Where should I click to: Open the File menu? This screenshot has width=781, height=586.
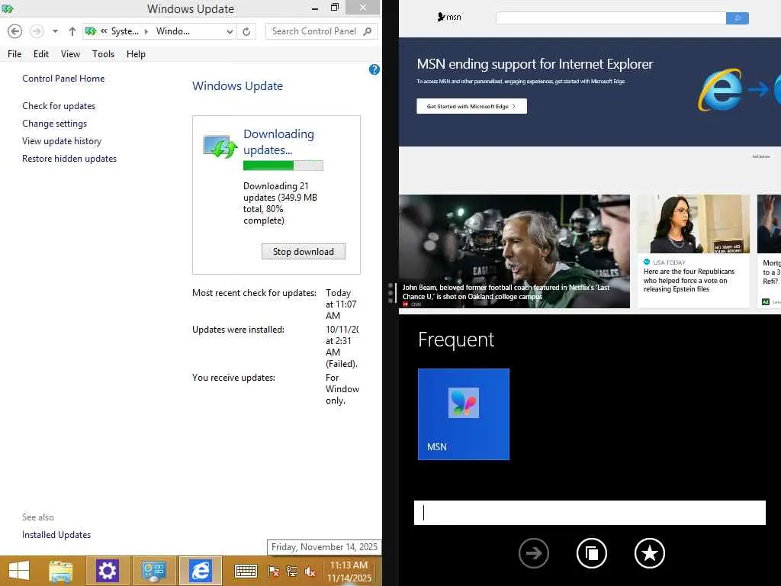pos(14,54)
